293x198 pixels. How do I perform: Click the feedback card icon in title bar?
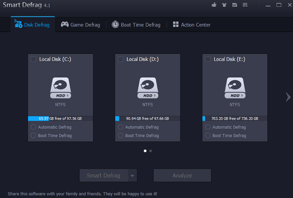[235, 5]
